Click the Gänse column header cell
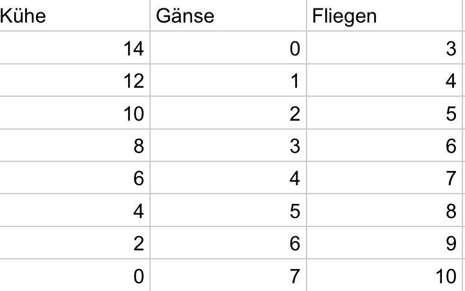Screen dimensions: 465x291 (x=228, y=16)
